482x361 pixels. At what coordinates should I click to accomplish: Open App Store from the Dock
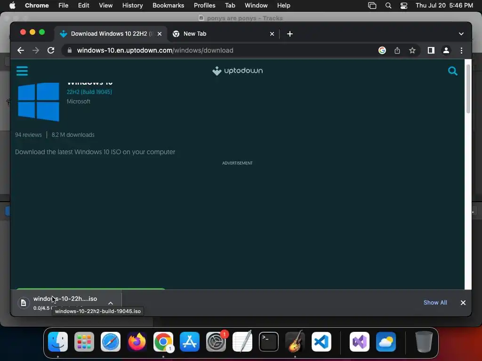[x=190, y=342]
